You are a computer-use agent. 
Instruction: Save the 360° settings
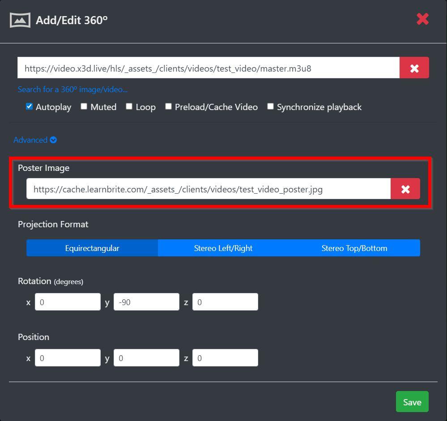412,402
